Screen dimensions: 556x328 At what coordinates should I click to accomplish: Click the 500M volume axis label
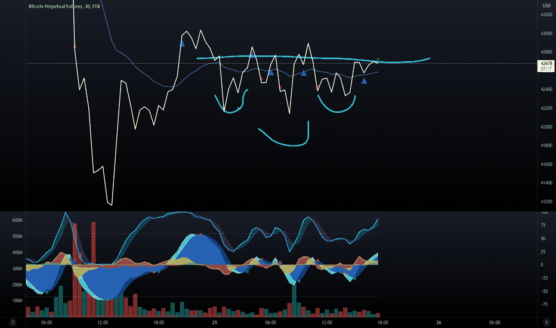tap(17, 236)
